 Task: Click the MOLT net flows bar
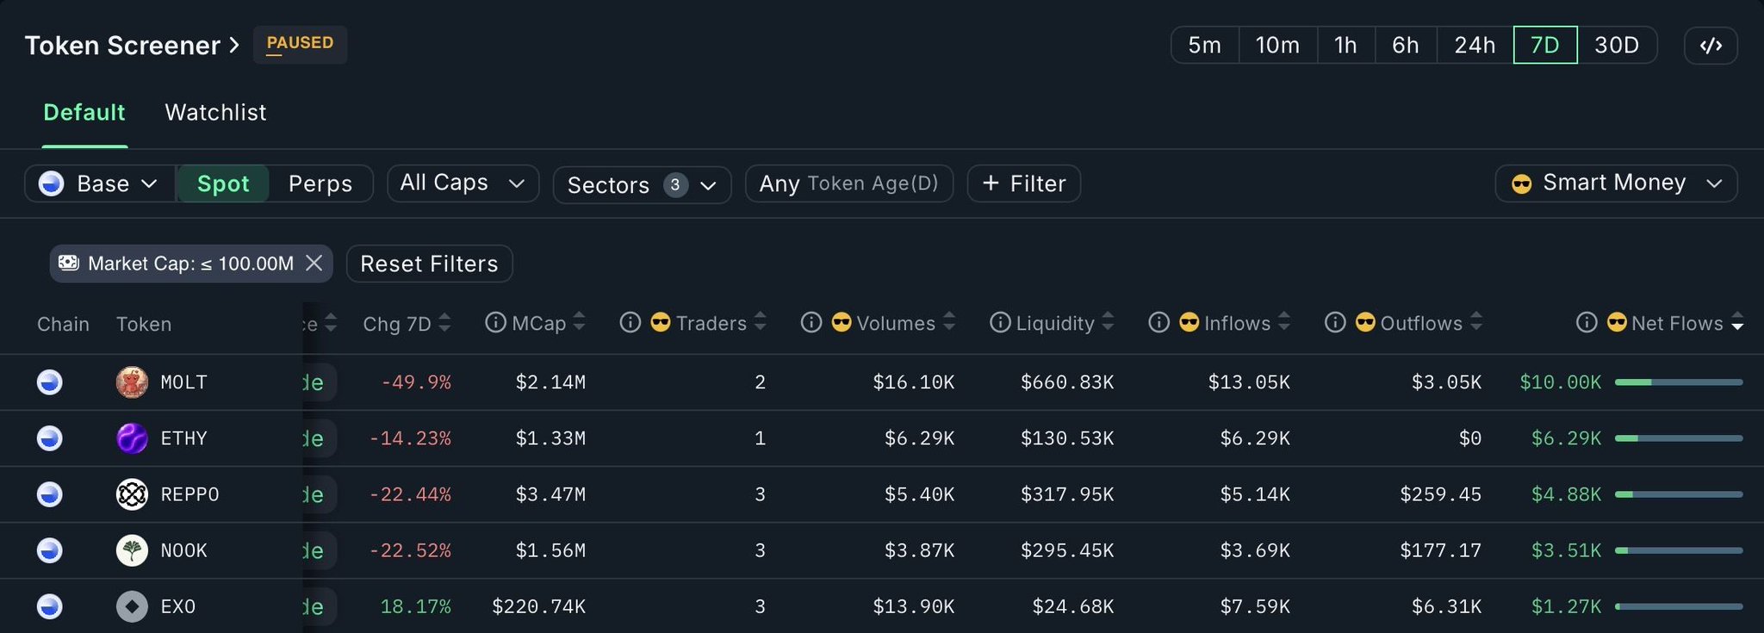pos(1678,382)
